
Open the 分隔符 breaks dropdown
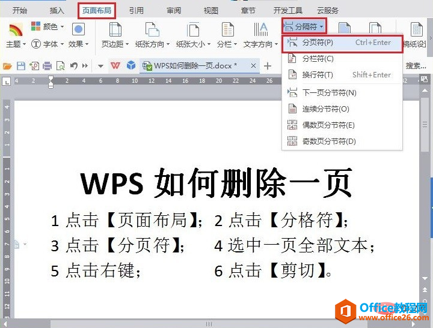(x=304, y=27)
